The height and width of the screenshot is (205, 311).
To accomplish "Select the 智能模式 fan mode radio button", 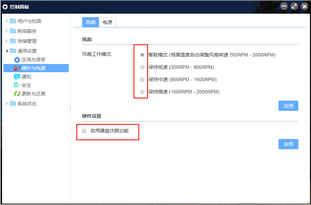I will tap(142, 55).
